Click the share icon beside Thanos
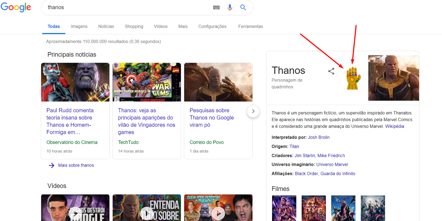Screen dimensions: 442x221 (x=331, y=71)
